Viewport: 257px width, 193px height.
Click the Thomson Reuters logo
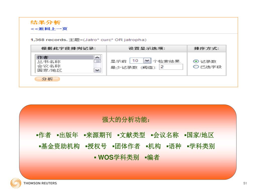point(34,183)
